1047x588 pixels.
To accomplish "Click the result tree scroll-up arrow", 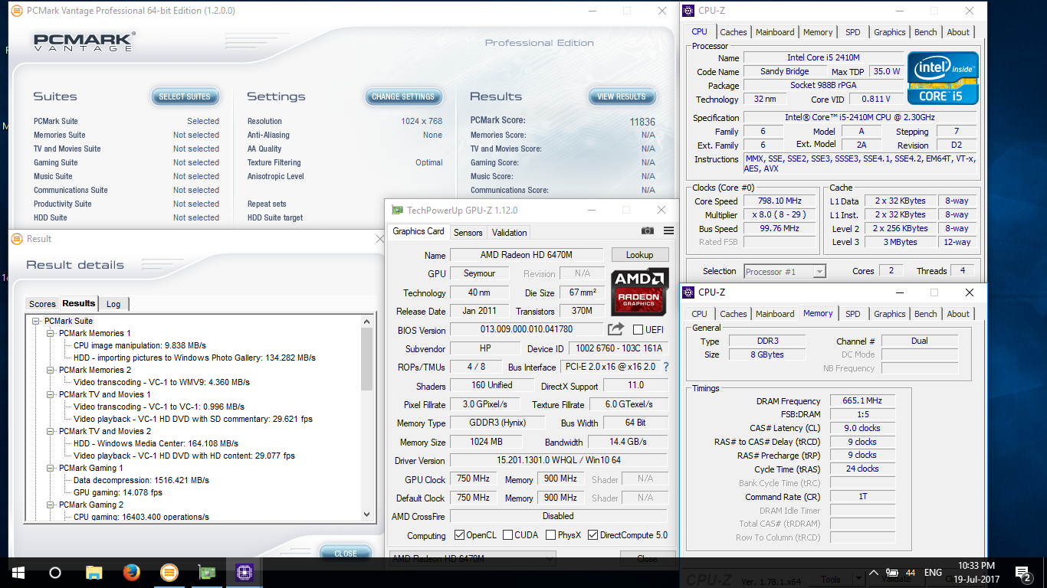I will 366,321.
